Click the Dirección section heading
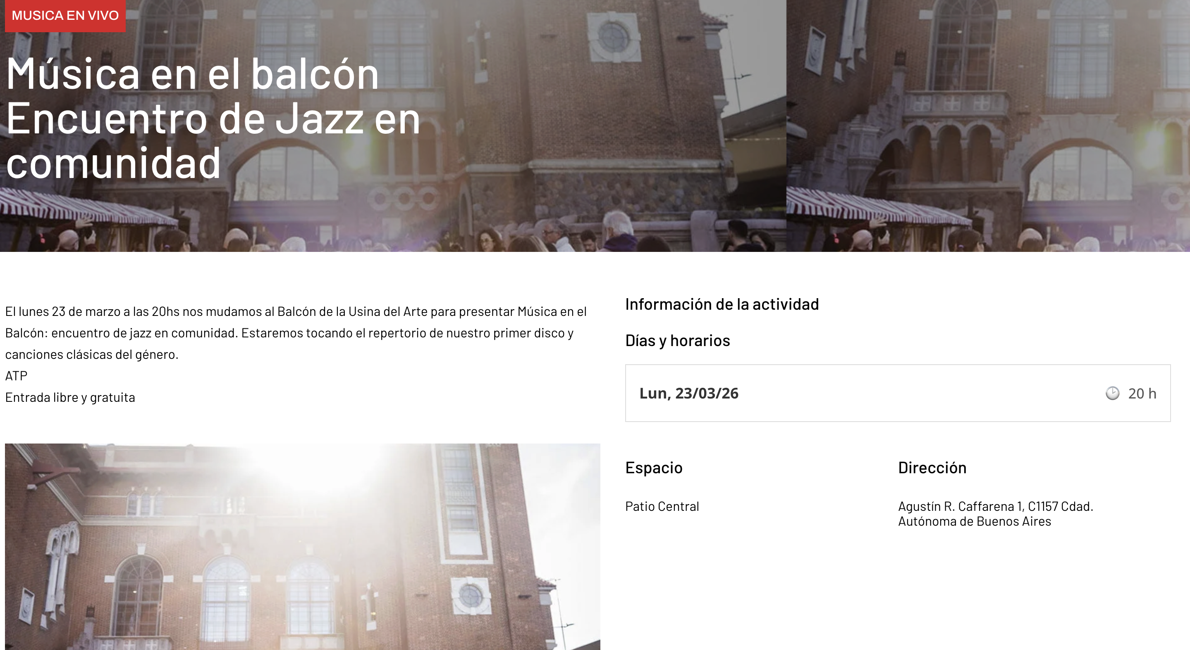This screenshot has height=650, width=1190. pyautogui.click(x=932, y=468)
